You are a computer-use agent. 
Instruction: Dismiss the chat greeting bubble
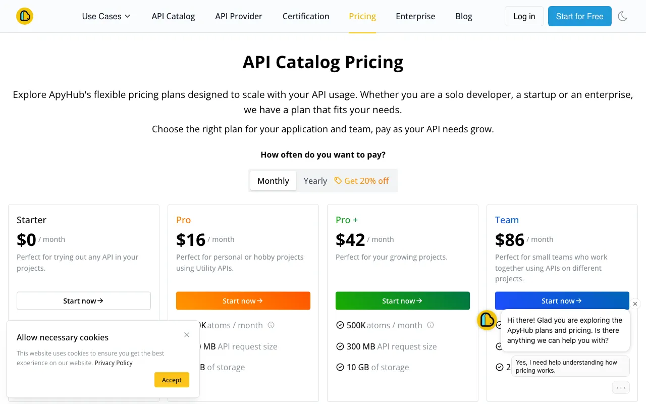click(x=635, y=304)
